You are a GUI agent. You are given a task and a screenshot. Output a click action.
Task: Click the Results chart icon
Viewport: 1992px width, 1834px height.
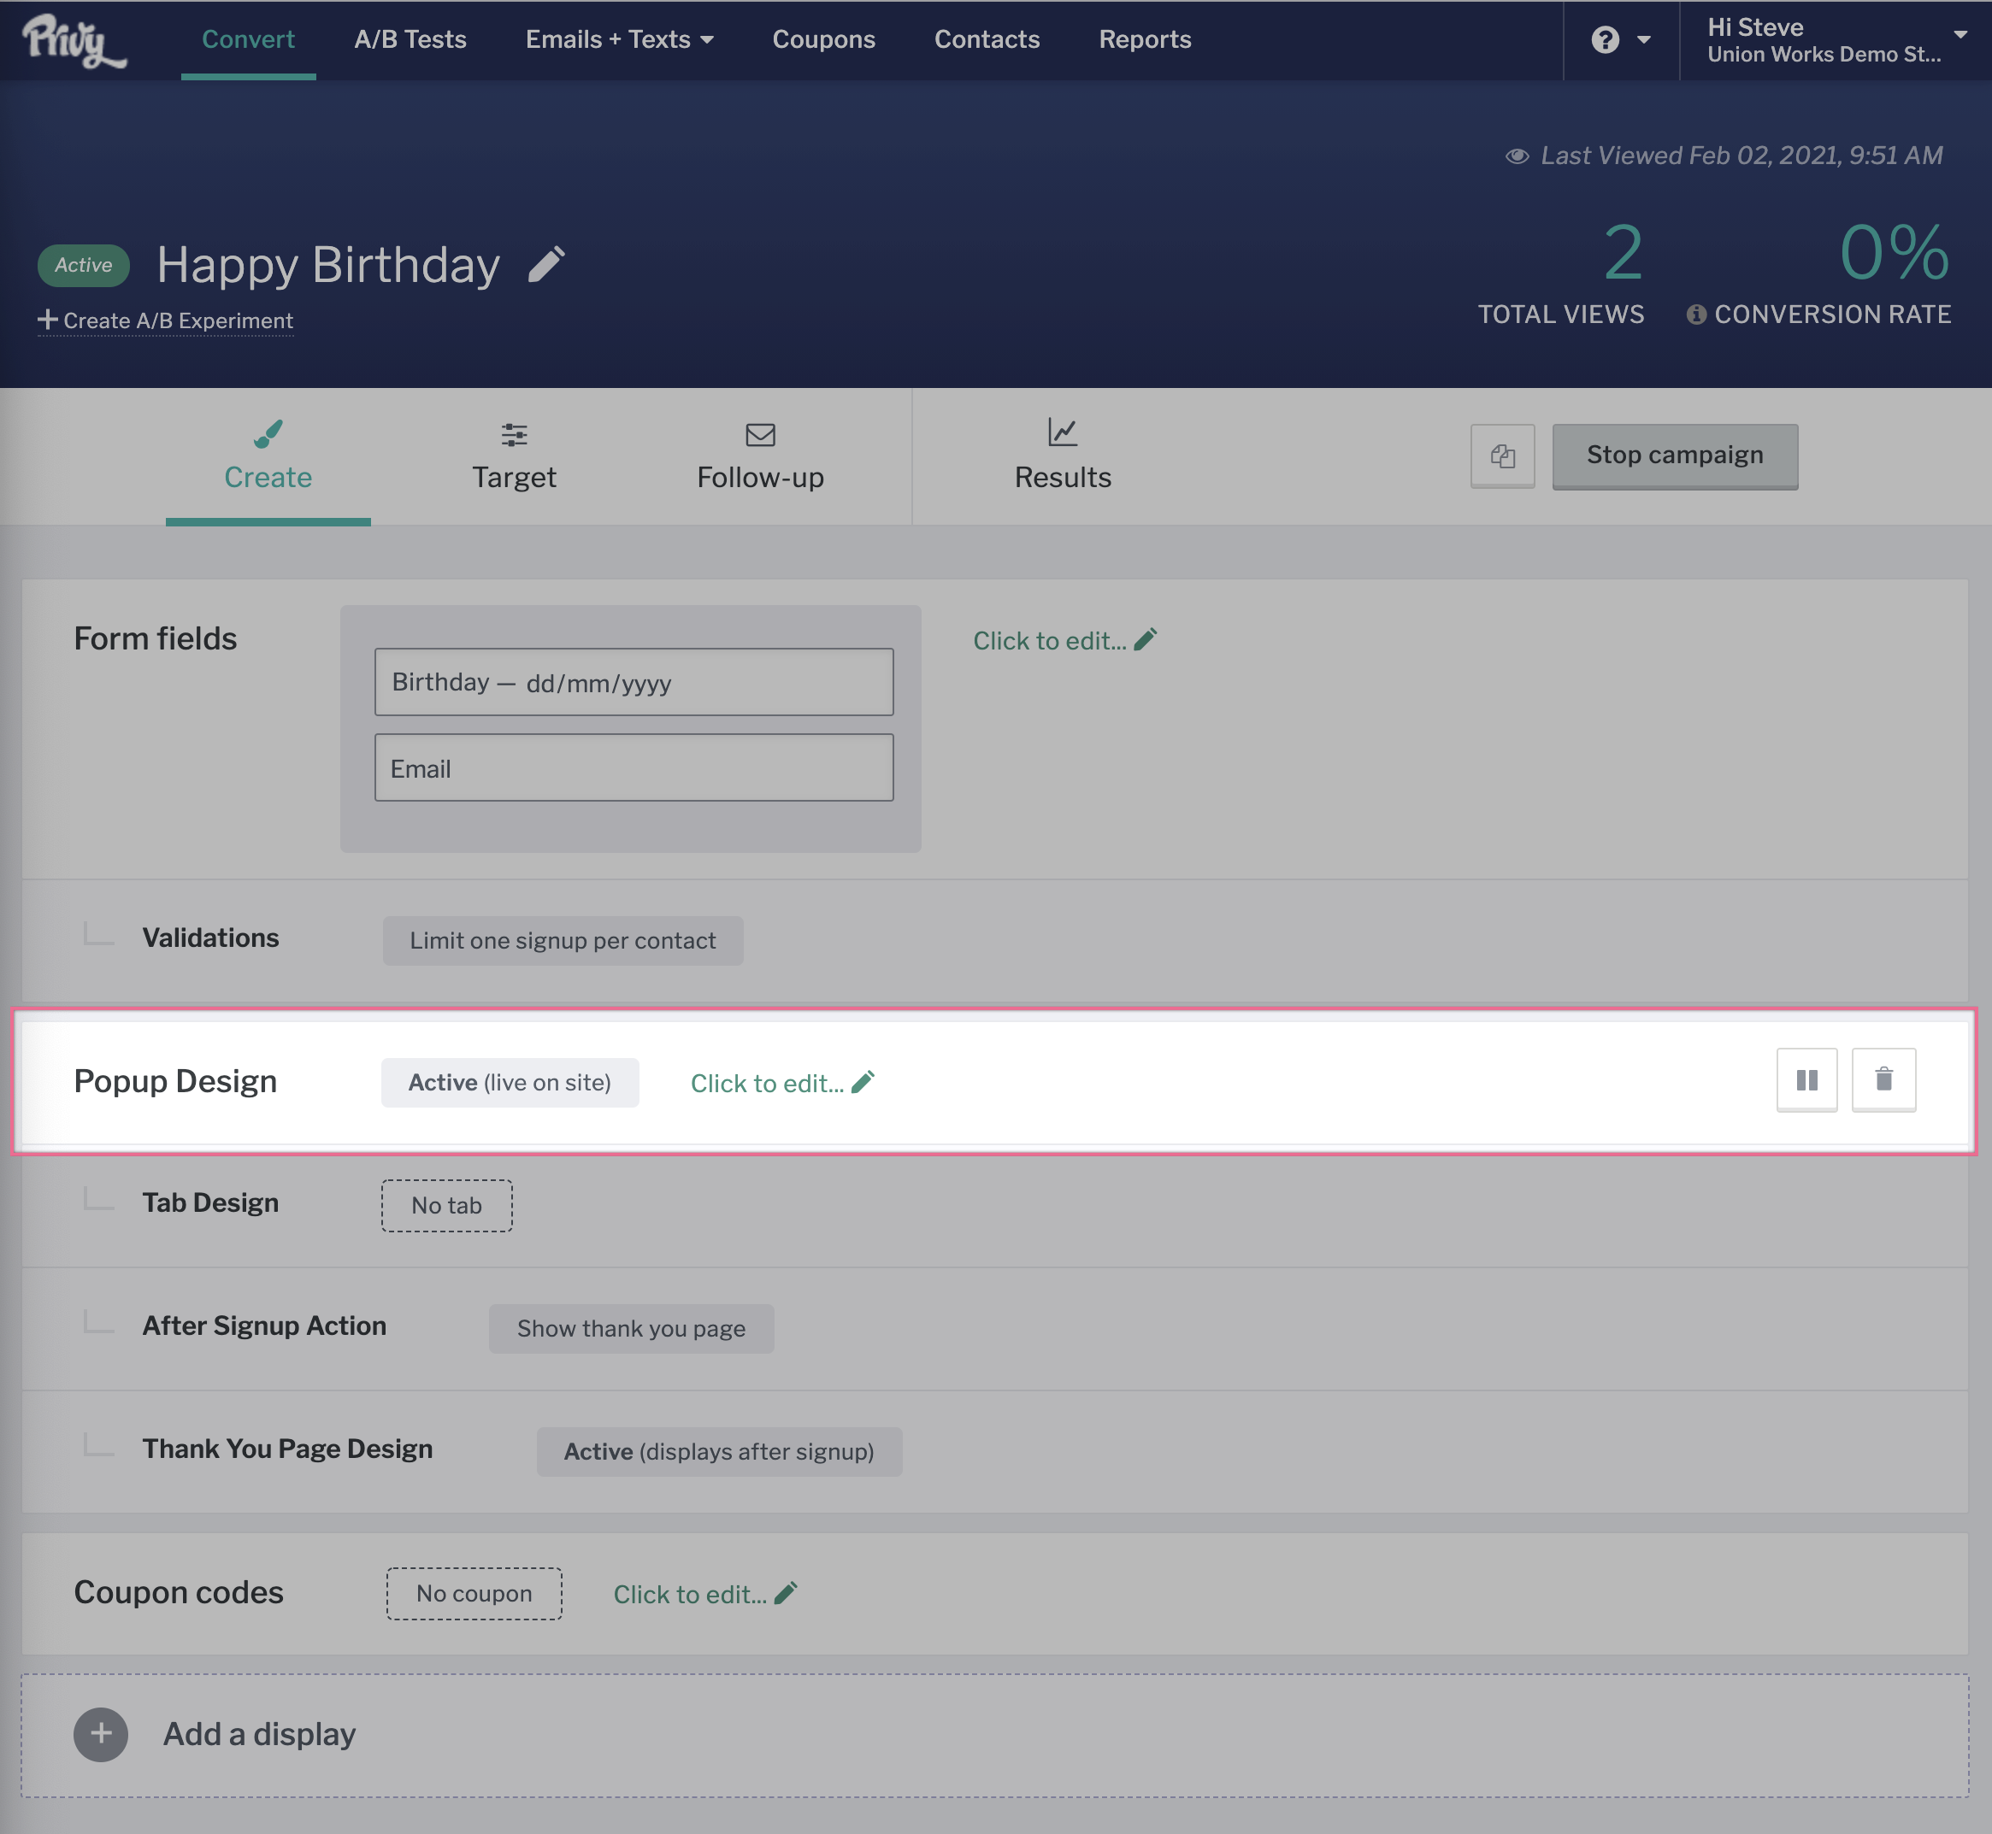coord(1062,432)
